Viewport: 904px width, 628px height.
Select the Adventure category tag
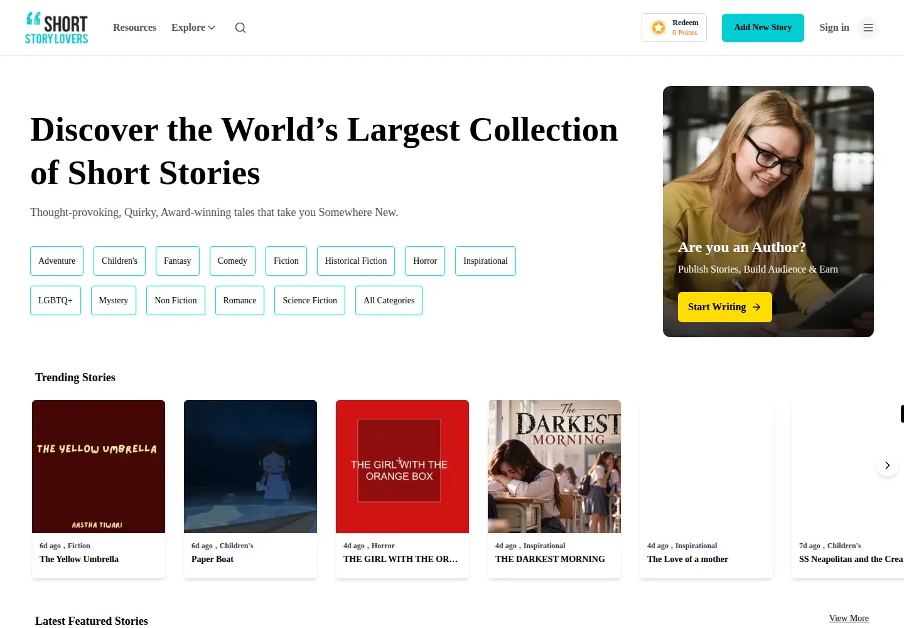point(56,261)
